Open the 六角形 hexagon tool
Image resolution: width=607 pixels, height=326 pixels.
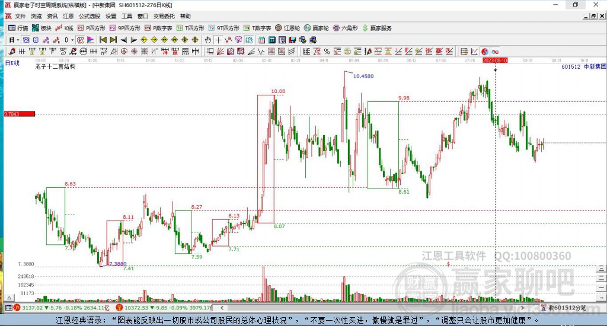[346, 28]
